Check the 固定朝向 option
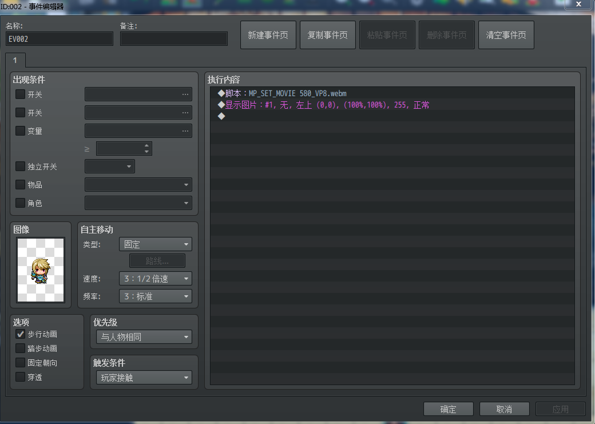This screenshot has height=424, width=595. coord(20,363)
